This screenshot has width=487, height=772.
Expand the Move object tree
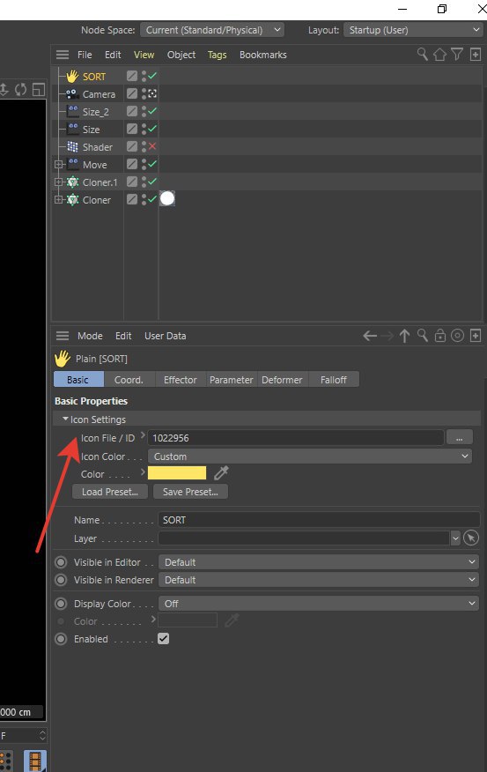tap(58, 165)
